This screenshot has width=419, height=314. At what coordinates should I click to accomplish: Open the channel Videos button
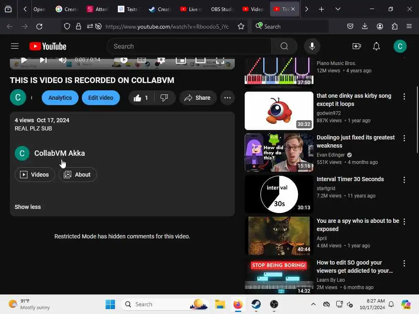[x=35, y=175]
